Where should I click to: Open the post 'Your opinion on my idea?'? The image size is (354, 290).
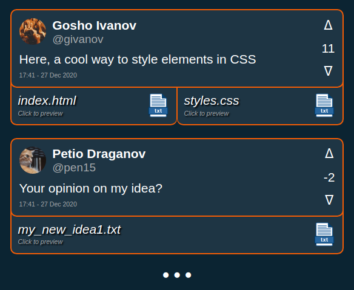(x=91, y=188)
